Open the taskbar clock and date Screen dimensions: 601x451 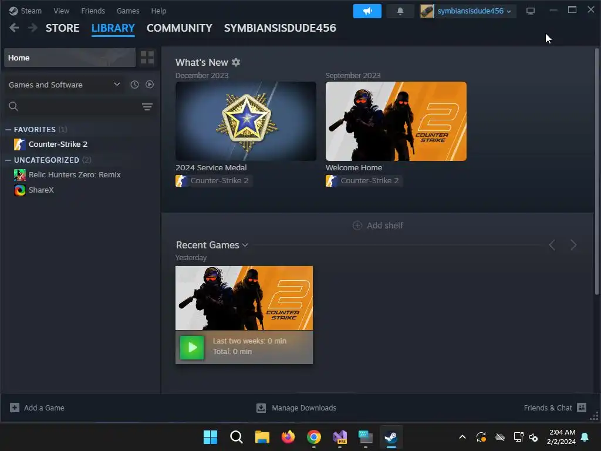click(562, 437)
